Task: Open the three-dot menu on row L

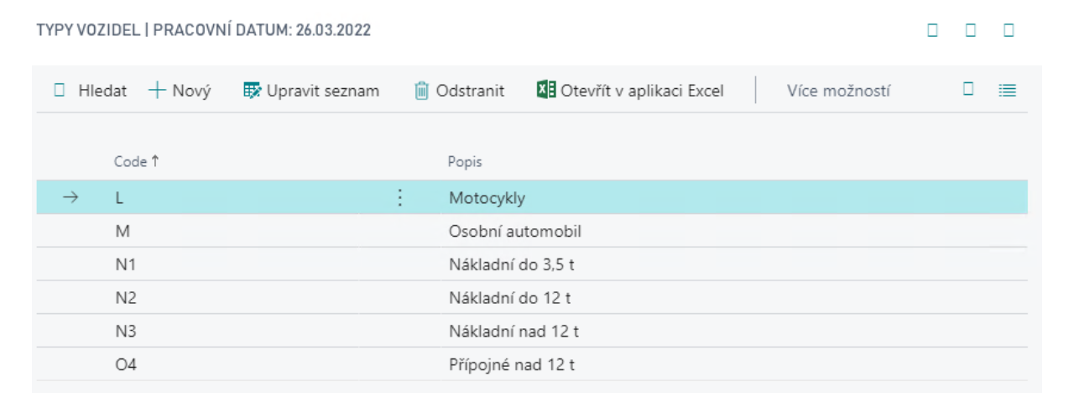Action: point(399,198)
